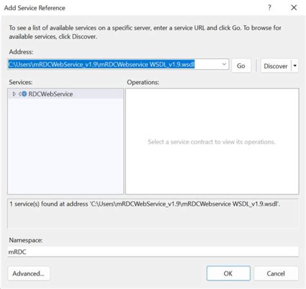Expand the RDCWebService tree node triangle

[14, 94]
